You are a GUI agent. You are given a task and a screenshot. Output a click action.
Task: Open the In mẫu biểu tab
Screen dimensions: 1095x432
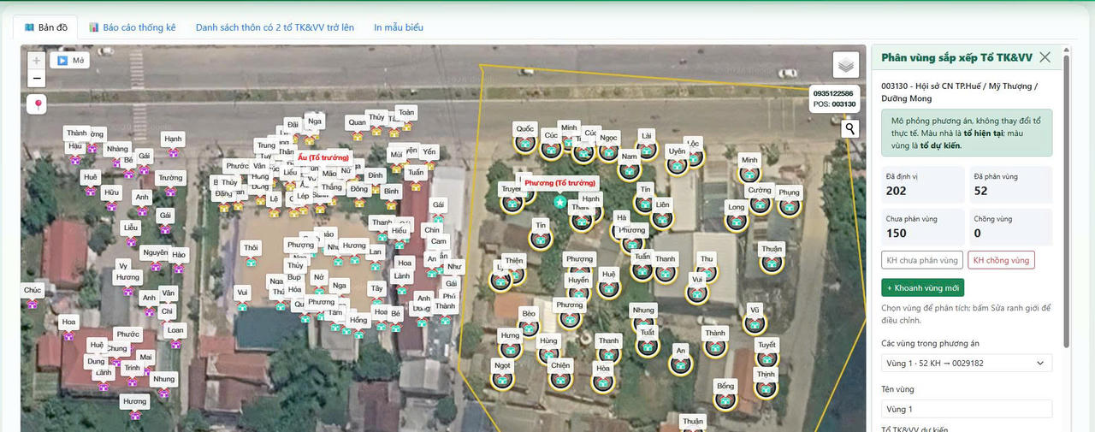click(x=399, y=27)
